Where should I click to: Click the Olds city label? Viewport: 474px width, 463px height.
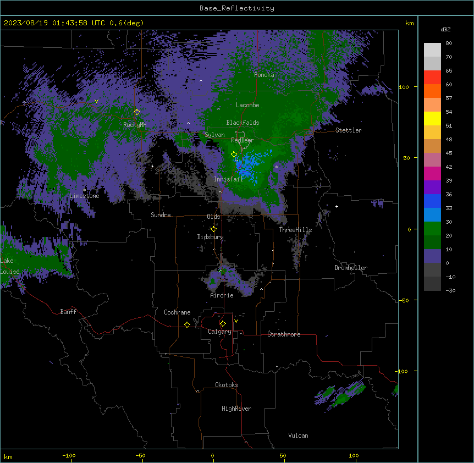(x=213, y=217)
